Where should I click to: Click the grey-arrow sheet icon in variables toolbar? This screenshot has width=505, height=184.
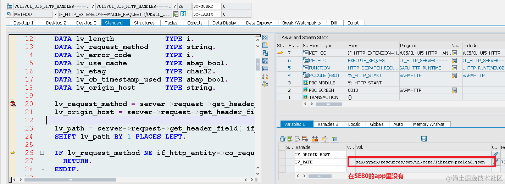(x=298, y=139)
